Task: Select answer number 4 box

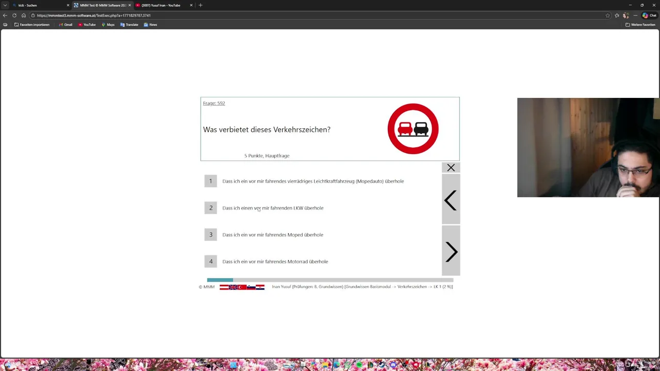Action: coord(210,261)
